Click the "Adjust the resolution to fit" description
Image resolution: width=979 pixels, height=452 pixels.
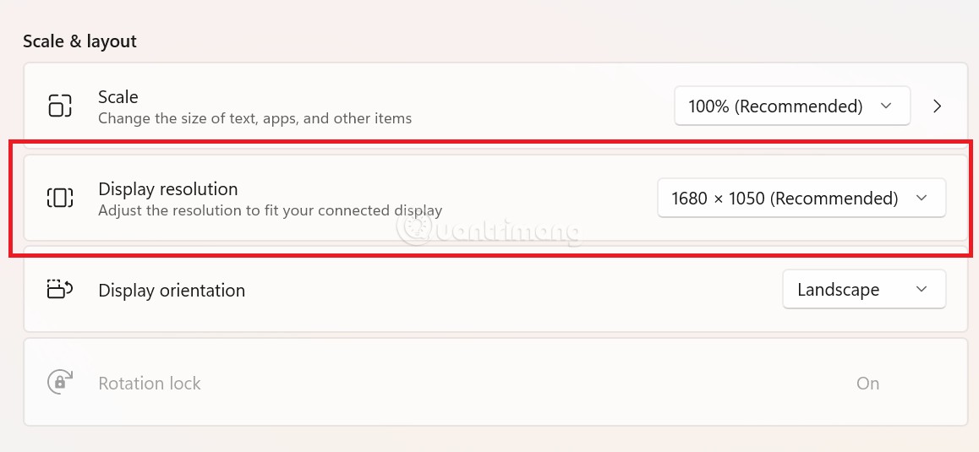click(x=270, y=210)
